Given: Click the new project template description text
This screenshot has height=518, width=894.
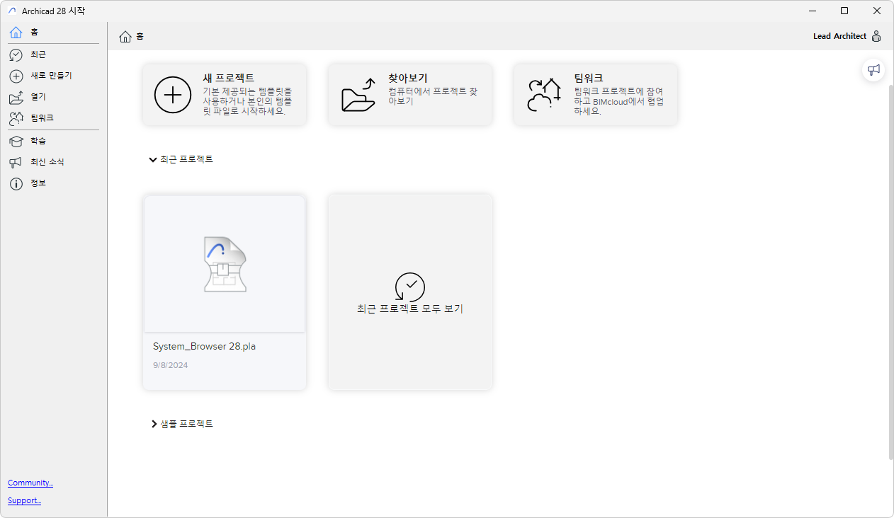Looking at the screenshot, I should point(248,101).
